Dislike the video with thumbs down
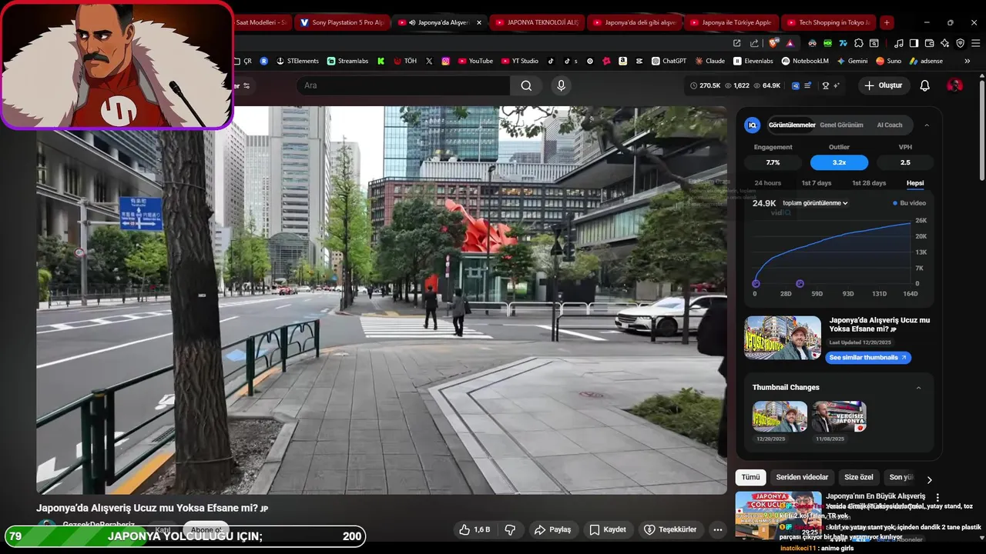The image size is (986, 554). [x=509, y=529]
